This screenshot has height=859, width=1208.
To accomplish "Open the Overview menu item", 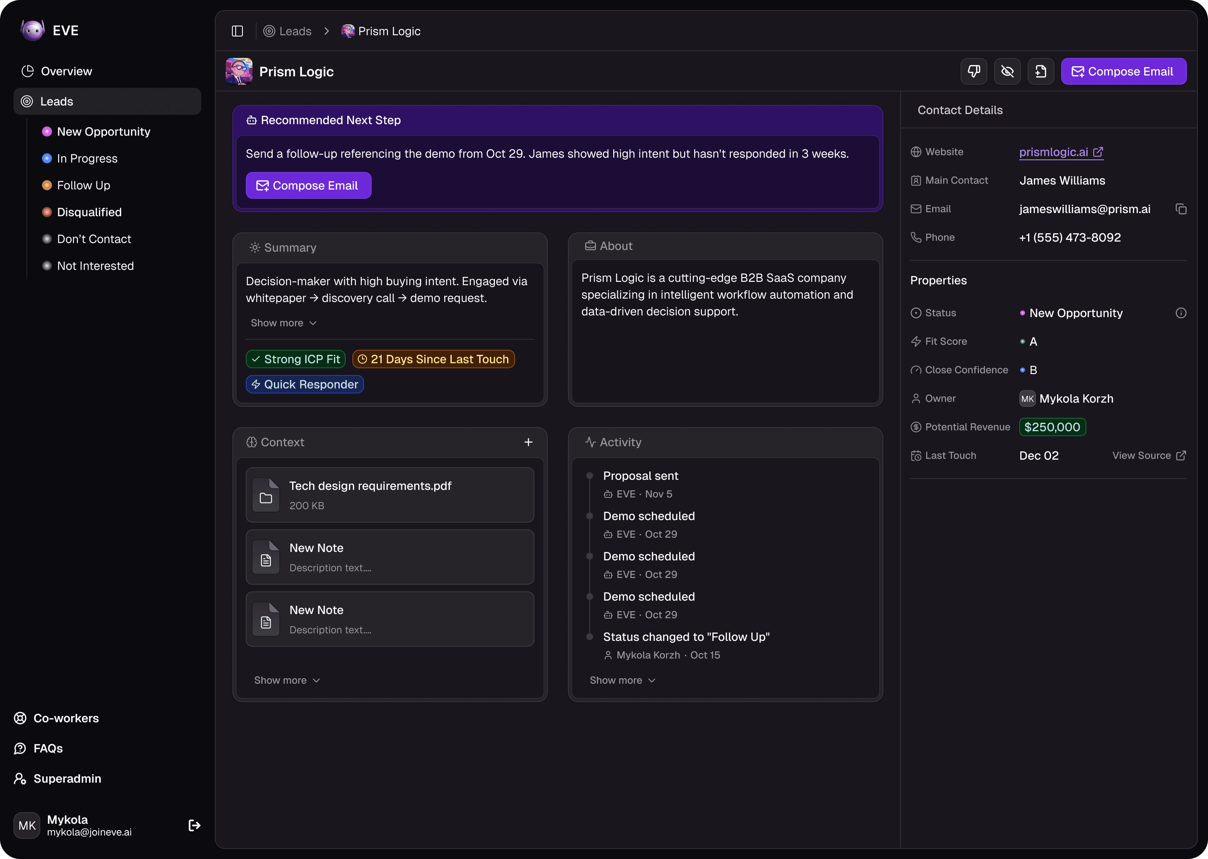I will pos(66,71).
